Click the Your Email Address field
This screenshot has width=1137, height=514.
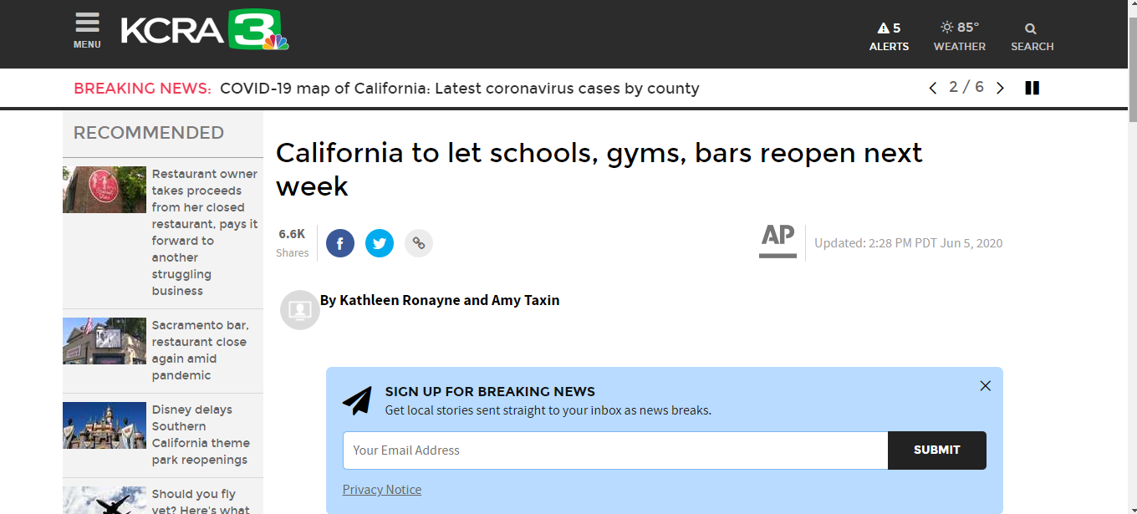tap(615, 450)
